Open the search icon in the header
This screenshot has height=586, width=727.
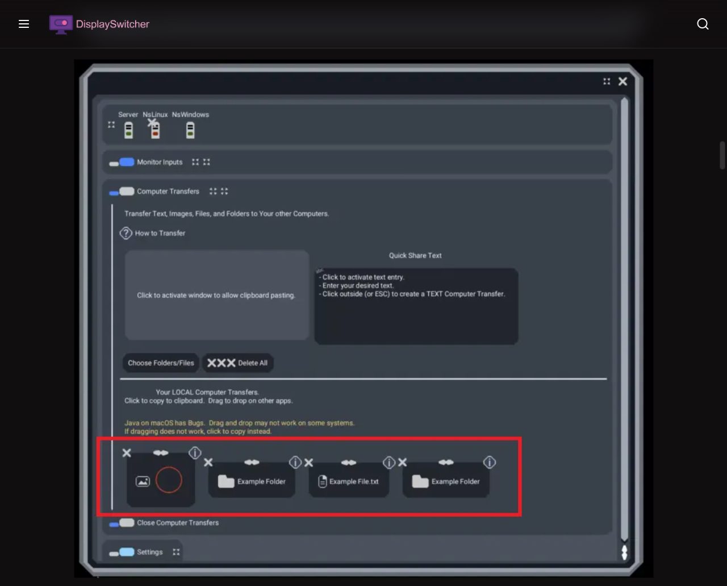703,24
